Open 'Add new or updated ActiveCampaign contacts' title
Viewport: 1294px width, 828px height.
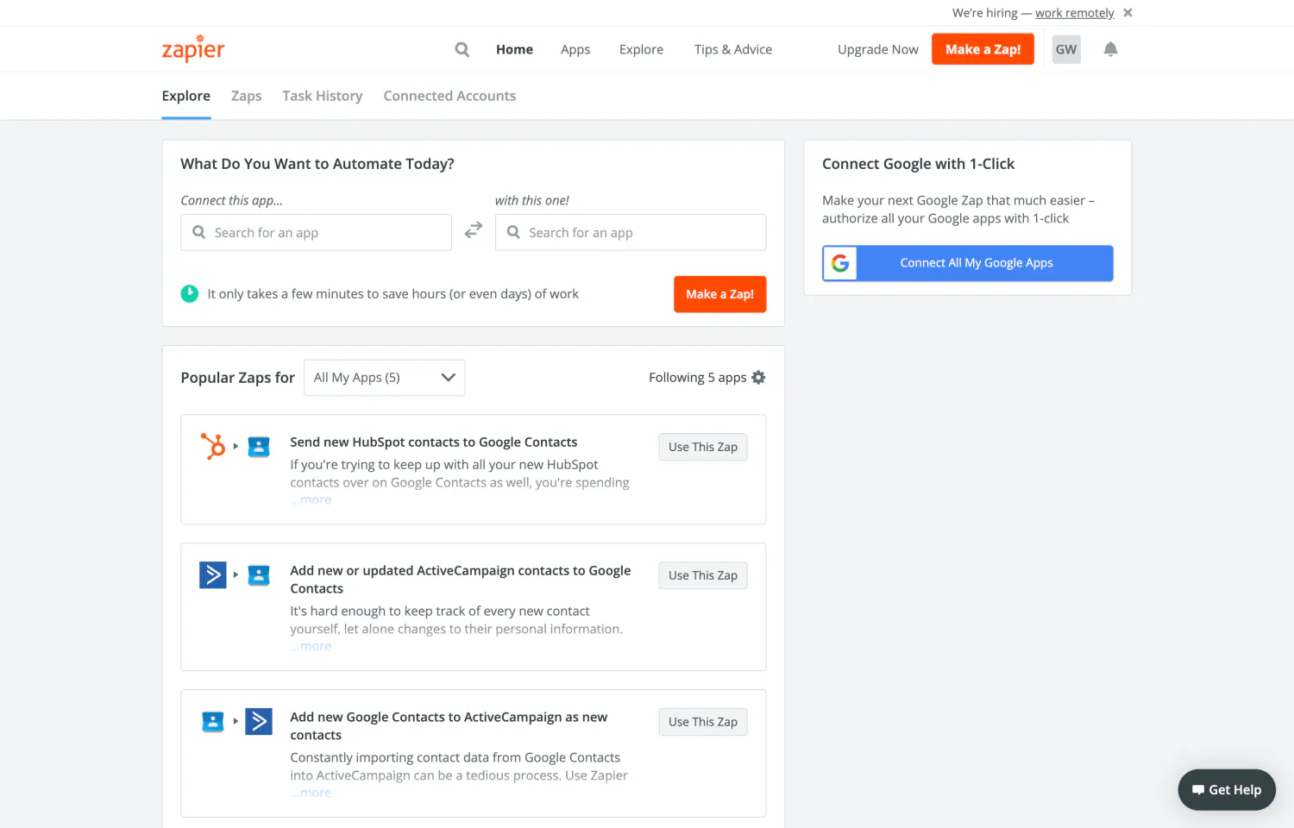pyautogui.click(x=461, y=580)
